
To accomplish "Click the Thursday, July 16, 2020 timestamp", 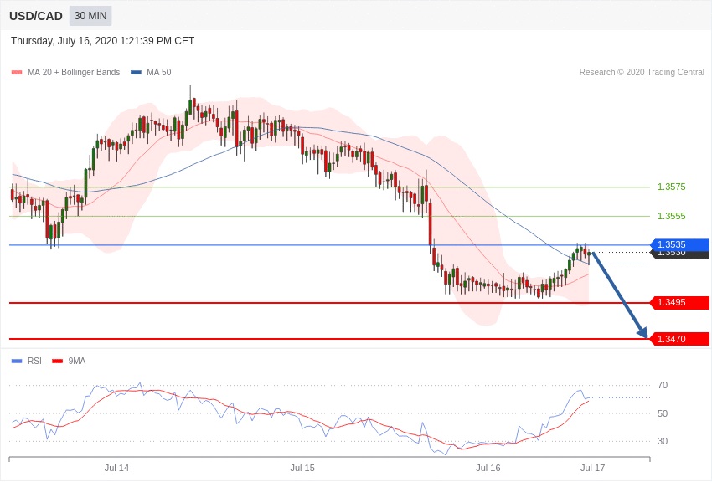I will click(x=102, y=41).
